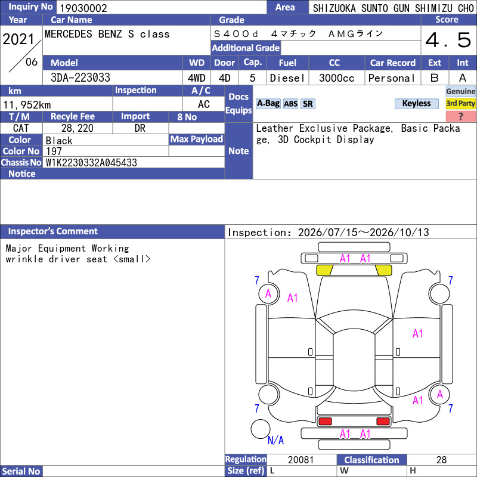Click the Chassis No label
The image size is (477, 477).
[x=21, y=162]
